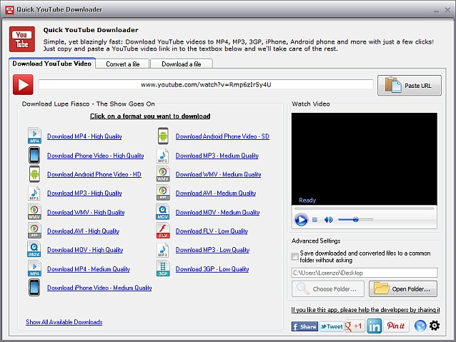Click Android icon beside HD video link
Screen dimensions: 456x342
coord(34,174)
